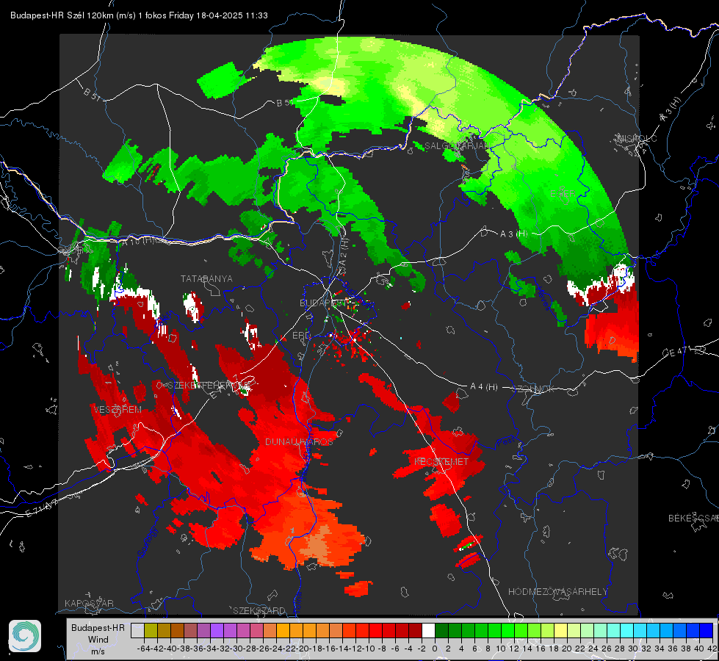
Task: Pick the cyan swatch between 28 and 30
Action: pos(627,631)
